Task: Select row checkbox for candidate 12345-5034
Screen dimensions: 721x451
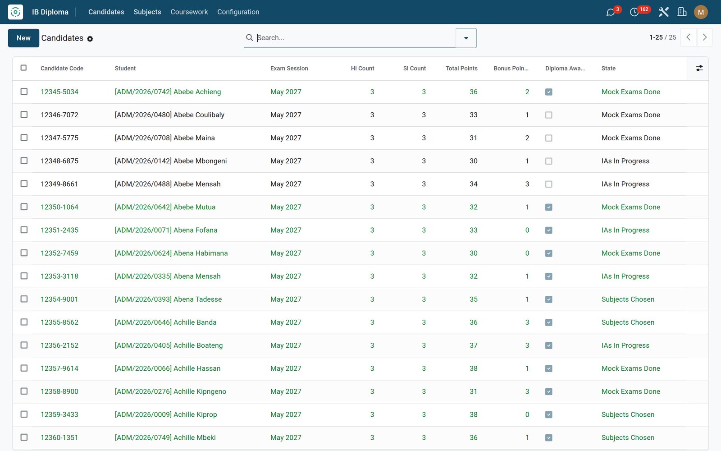Action: [24, 92]
